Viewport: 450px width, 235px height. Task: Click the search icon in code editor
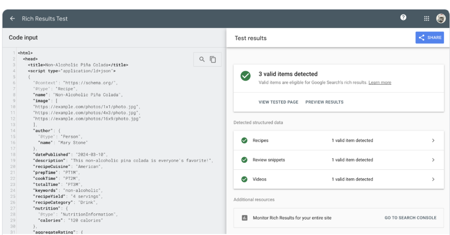point(202,60)
